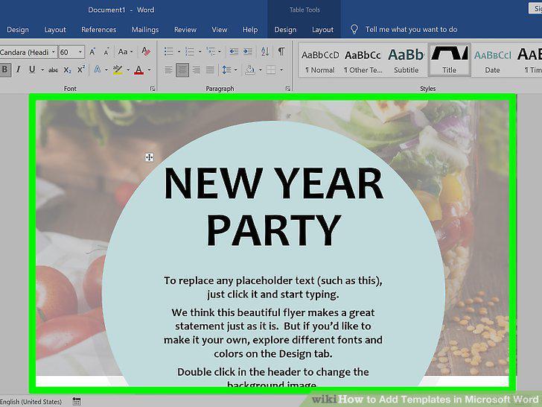Image resolution: width=542 pixels, height=407 pixels.
Task: Open the References tab
Action: 99,30
